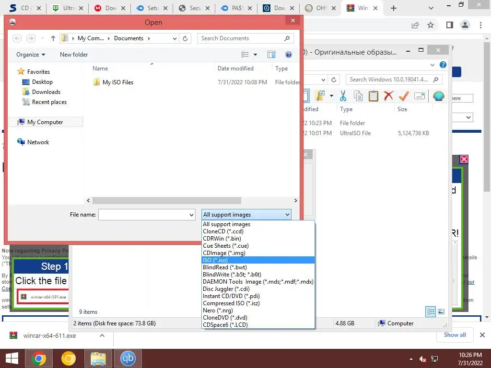The width and height of the screenshot is (491, 368).
Task: Share this page from Chrome toolbar
Action: tap(415, 25)
